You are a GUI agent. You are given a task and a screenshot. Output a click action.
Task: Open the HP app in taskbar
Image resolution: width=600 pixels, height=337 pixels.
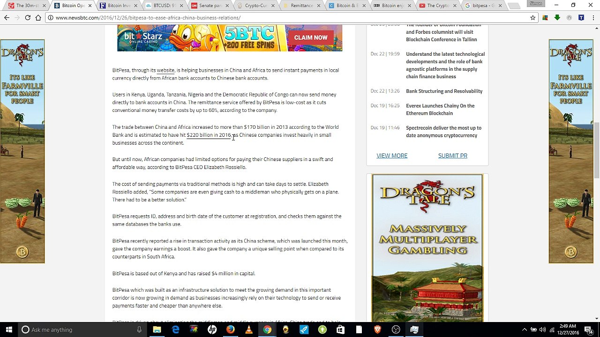pyautogui.click(x=212, y=330)
